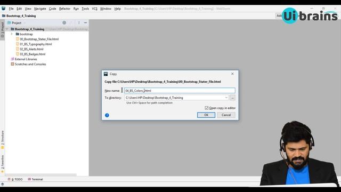Click inside the New name input field

click(x=180, y=91)
